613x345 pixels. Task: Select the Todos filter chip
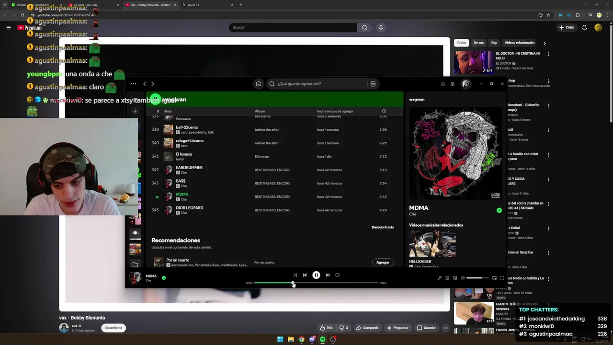click(x=461, y=43)
